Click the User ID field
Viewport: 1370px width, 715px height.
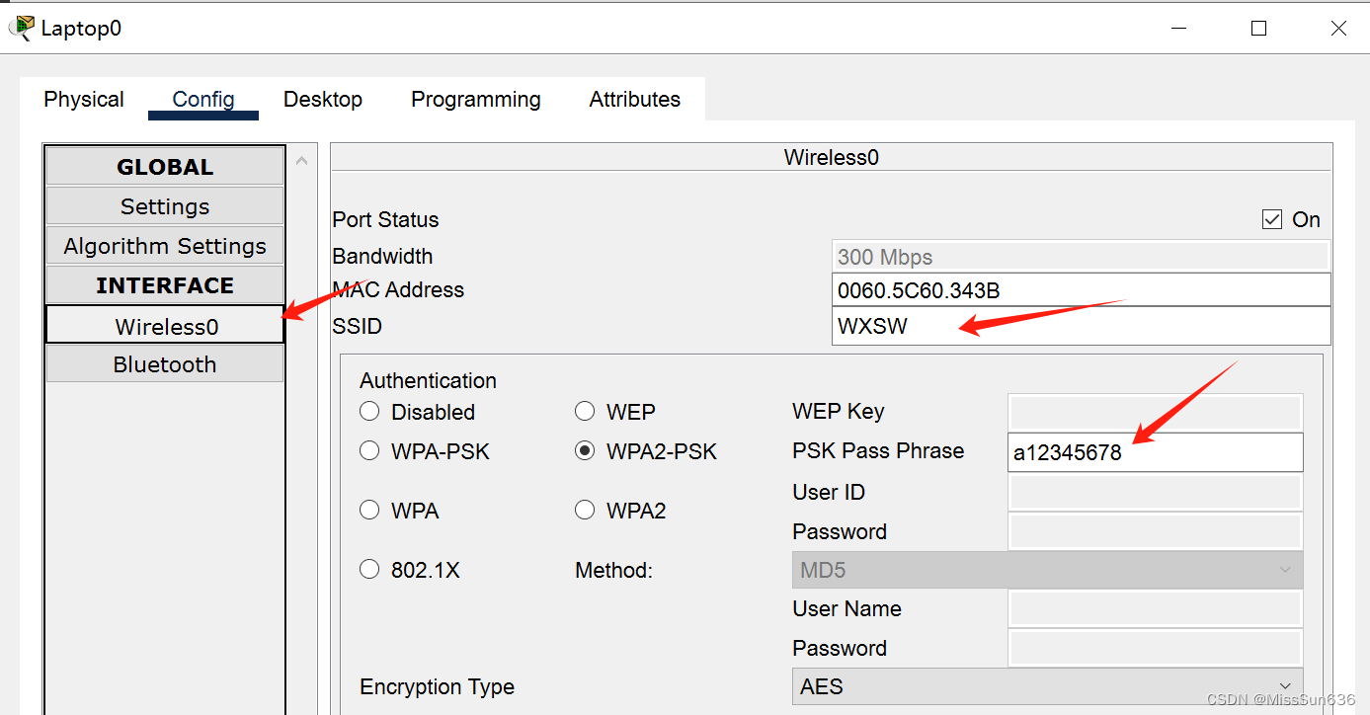(1156, 492)
